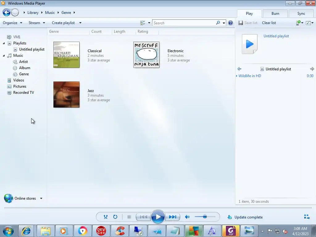Switch to the Sync tab

[301, 14]
